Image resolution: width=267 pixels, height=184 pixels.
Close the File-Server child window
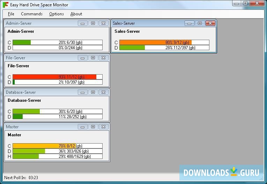tap(104, 58)
